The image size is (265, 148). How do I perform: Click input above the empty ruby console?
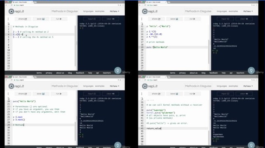point(92,19)
